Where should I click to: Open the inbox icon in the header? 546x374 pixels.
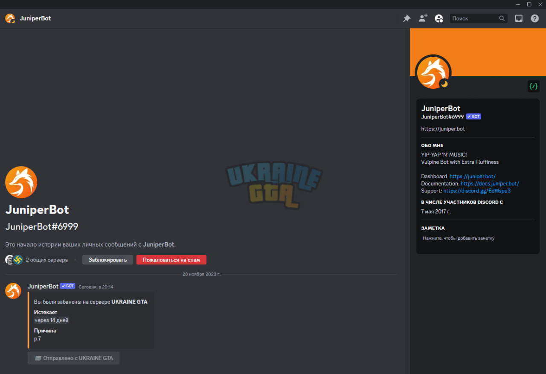pos(519,18)
